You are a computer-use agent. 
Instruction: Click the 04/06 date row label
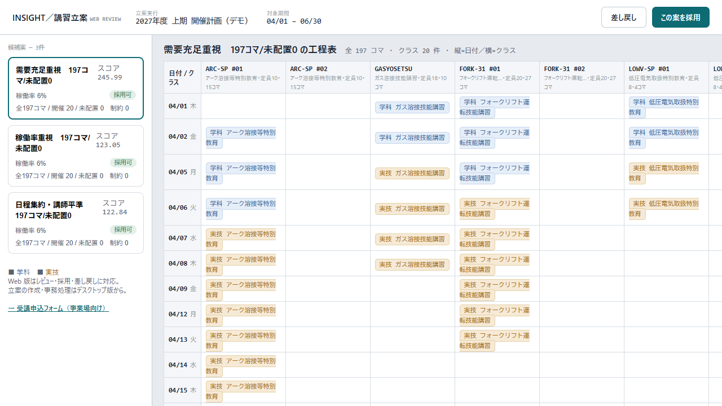[x=182, y=208]
